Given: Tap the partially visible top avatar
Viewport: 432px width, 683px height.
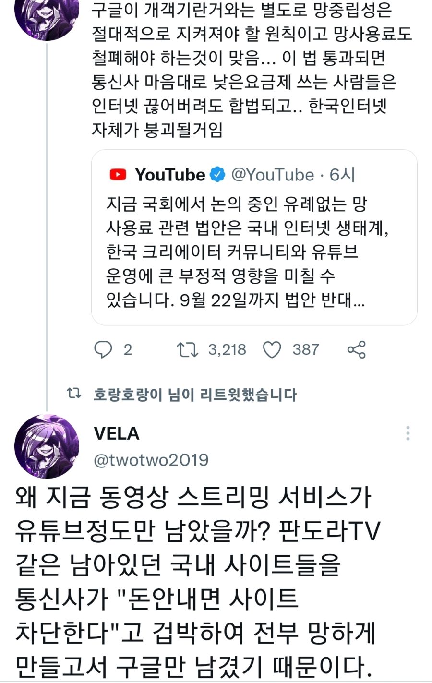Looking at the screenshot, I should 47,17.
